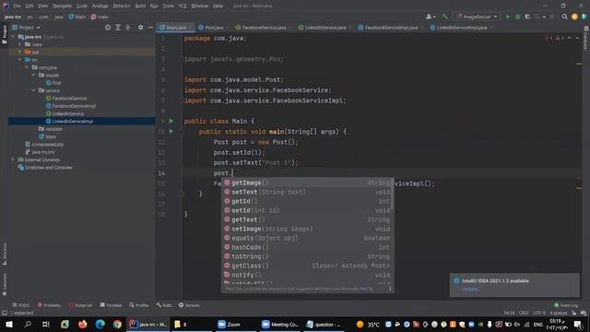
Task: Open Project view dropdown
Action: click(27, 28)
